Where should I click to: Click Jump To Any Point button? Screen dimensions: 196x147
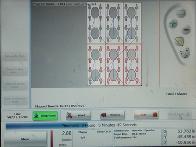pos(15,71)
